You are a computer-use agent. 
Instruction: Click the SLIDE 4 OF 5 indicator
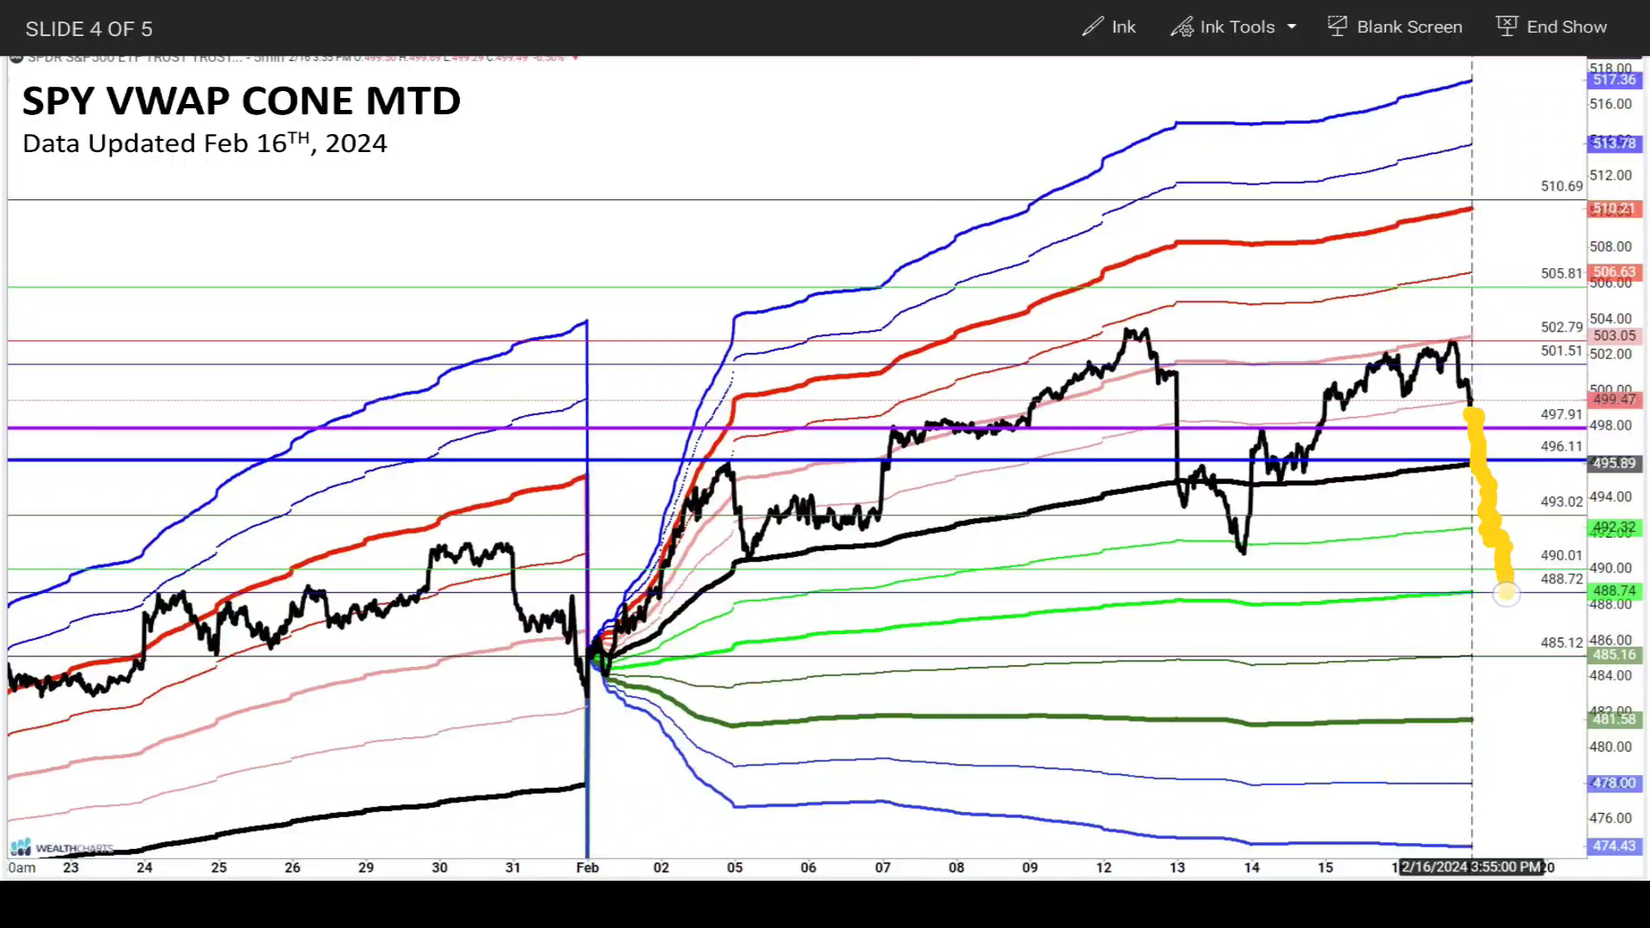89,28
